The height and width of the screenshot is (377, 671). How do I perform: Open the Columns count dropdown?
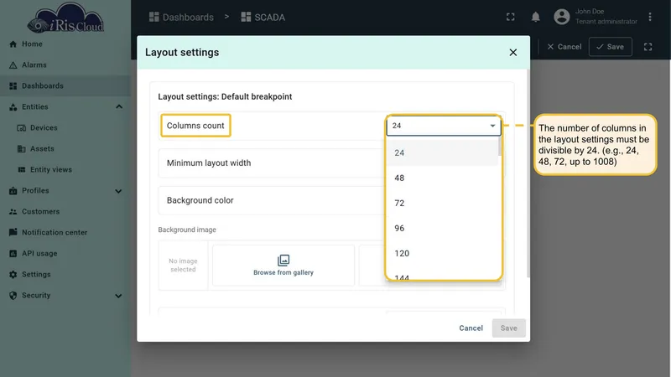click(x=444, y=126)
